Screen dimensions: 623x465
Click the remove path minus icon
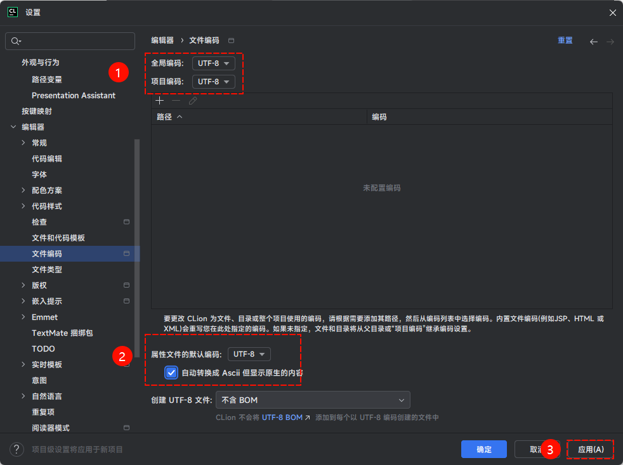(x=176, y=100)
